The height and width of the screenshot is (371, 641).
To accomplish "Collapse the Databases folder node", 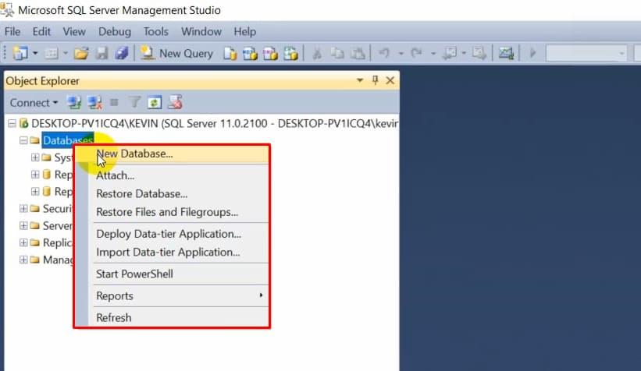I will click(23, 140).
